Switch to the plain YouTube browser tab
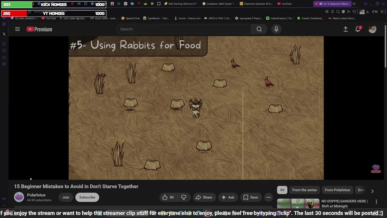 284,4
